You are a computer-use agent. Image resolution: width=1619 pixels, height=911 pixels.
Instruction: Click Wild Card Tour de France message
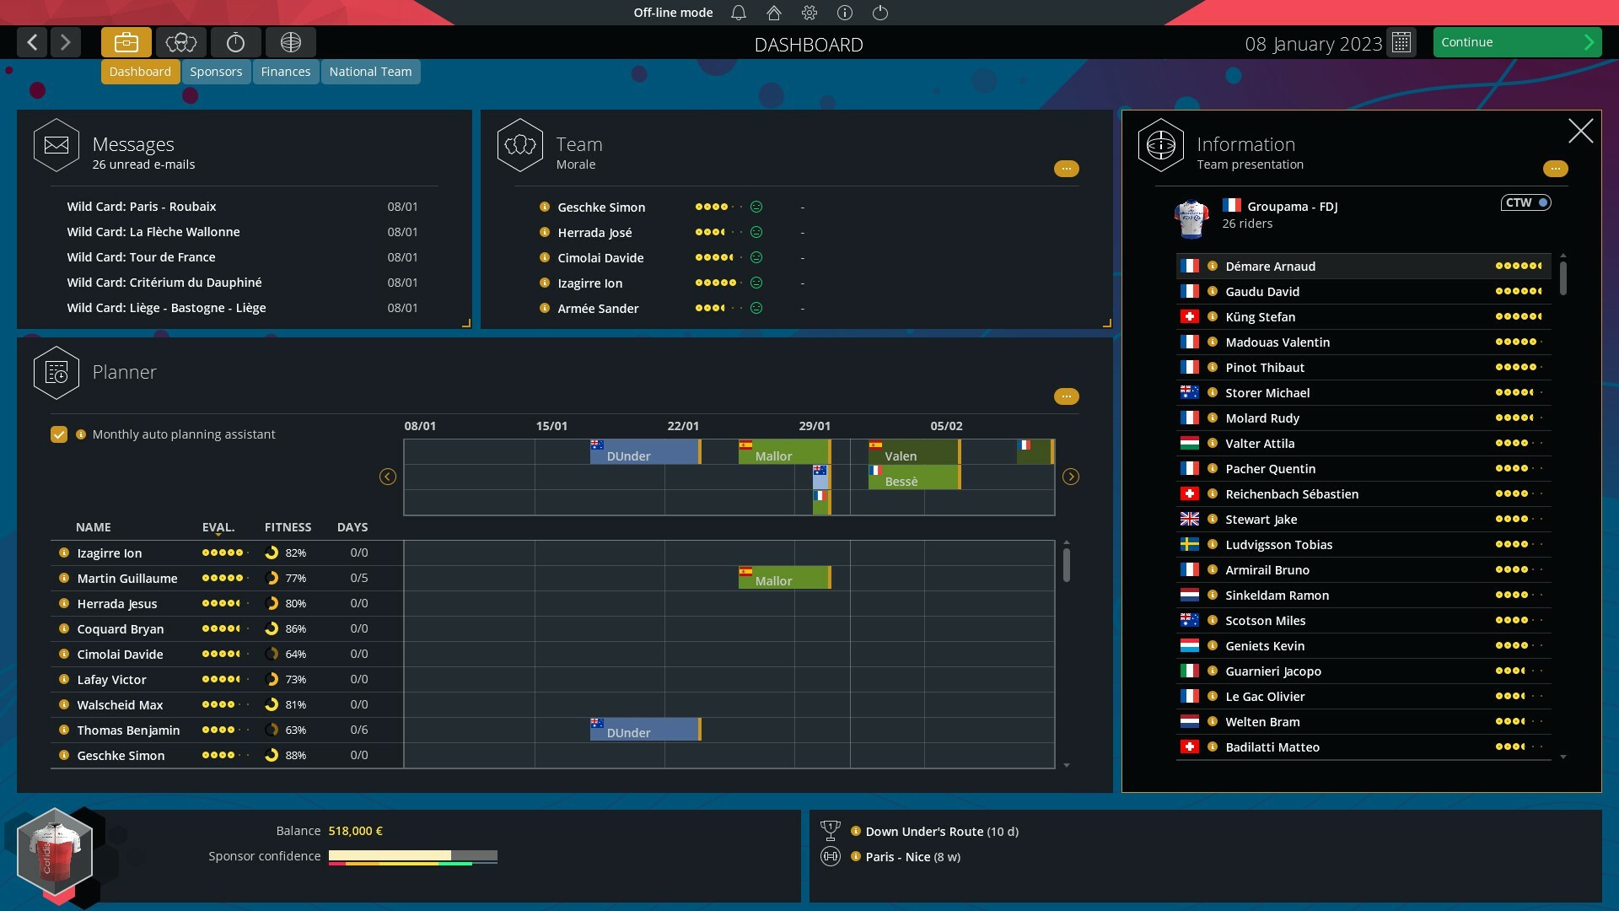[x=141, y=256]
